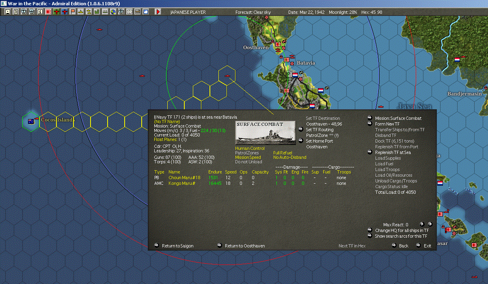488x284 pixels.
Task: Click the Bandjermasin map label
Action: pos(464,94)
